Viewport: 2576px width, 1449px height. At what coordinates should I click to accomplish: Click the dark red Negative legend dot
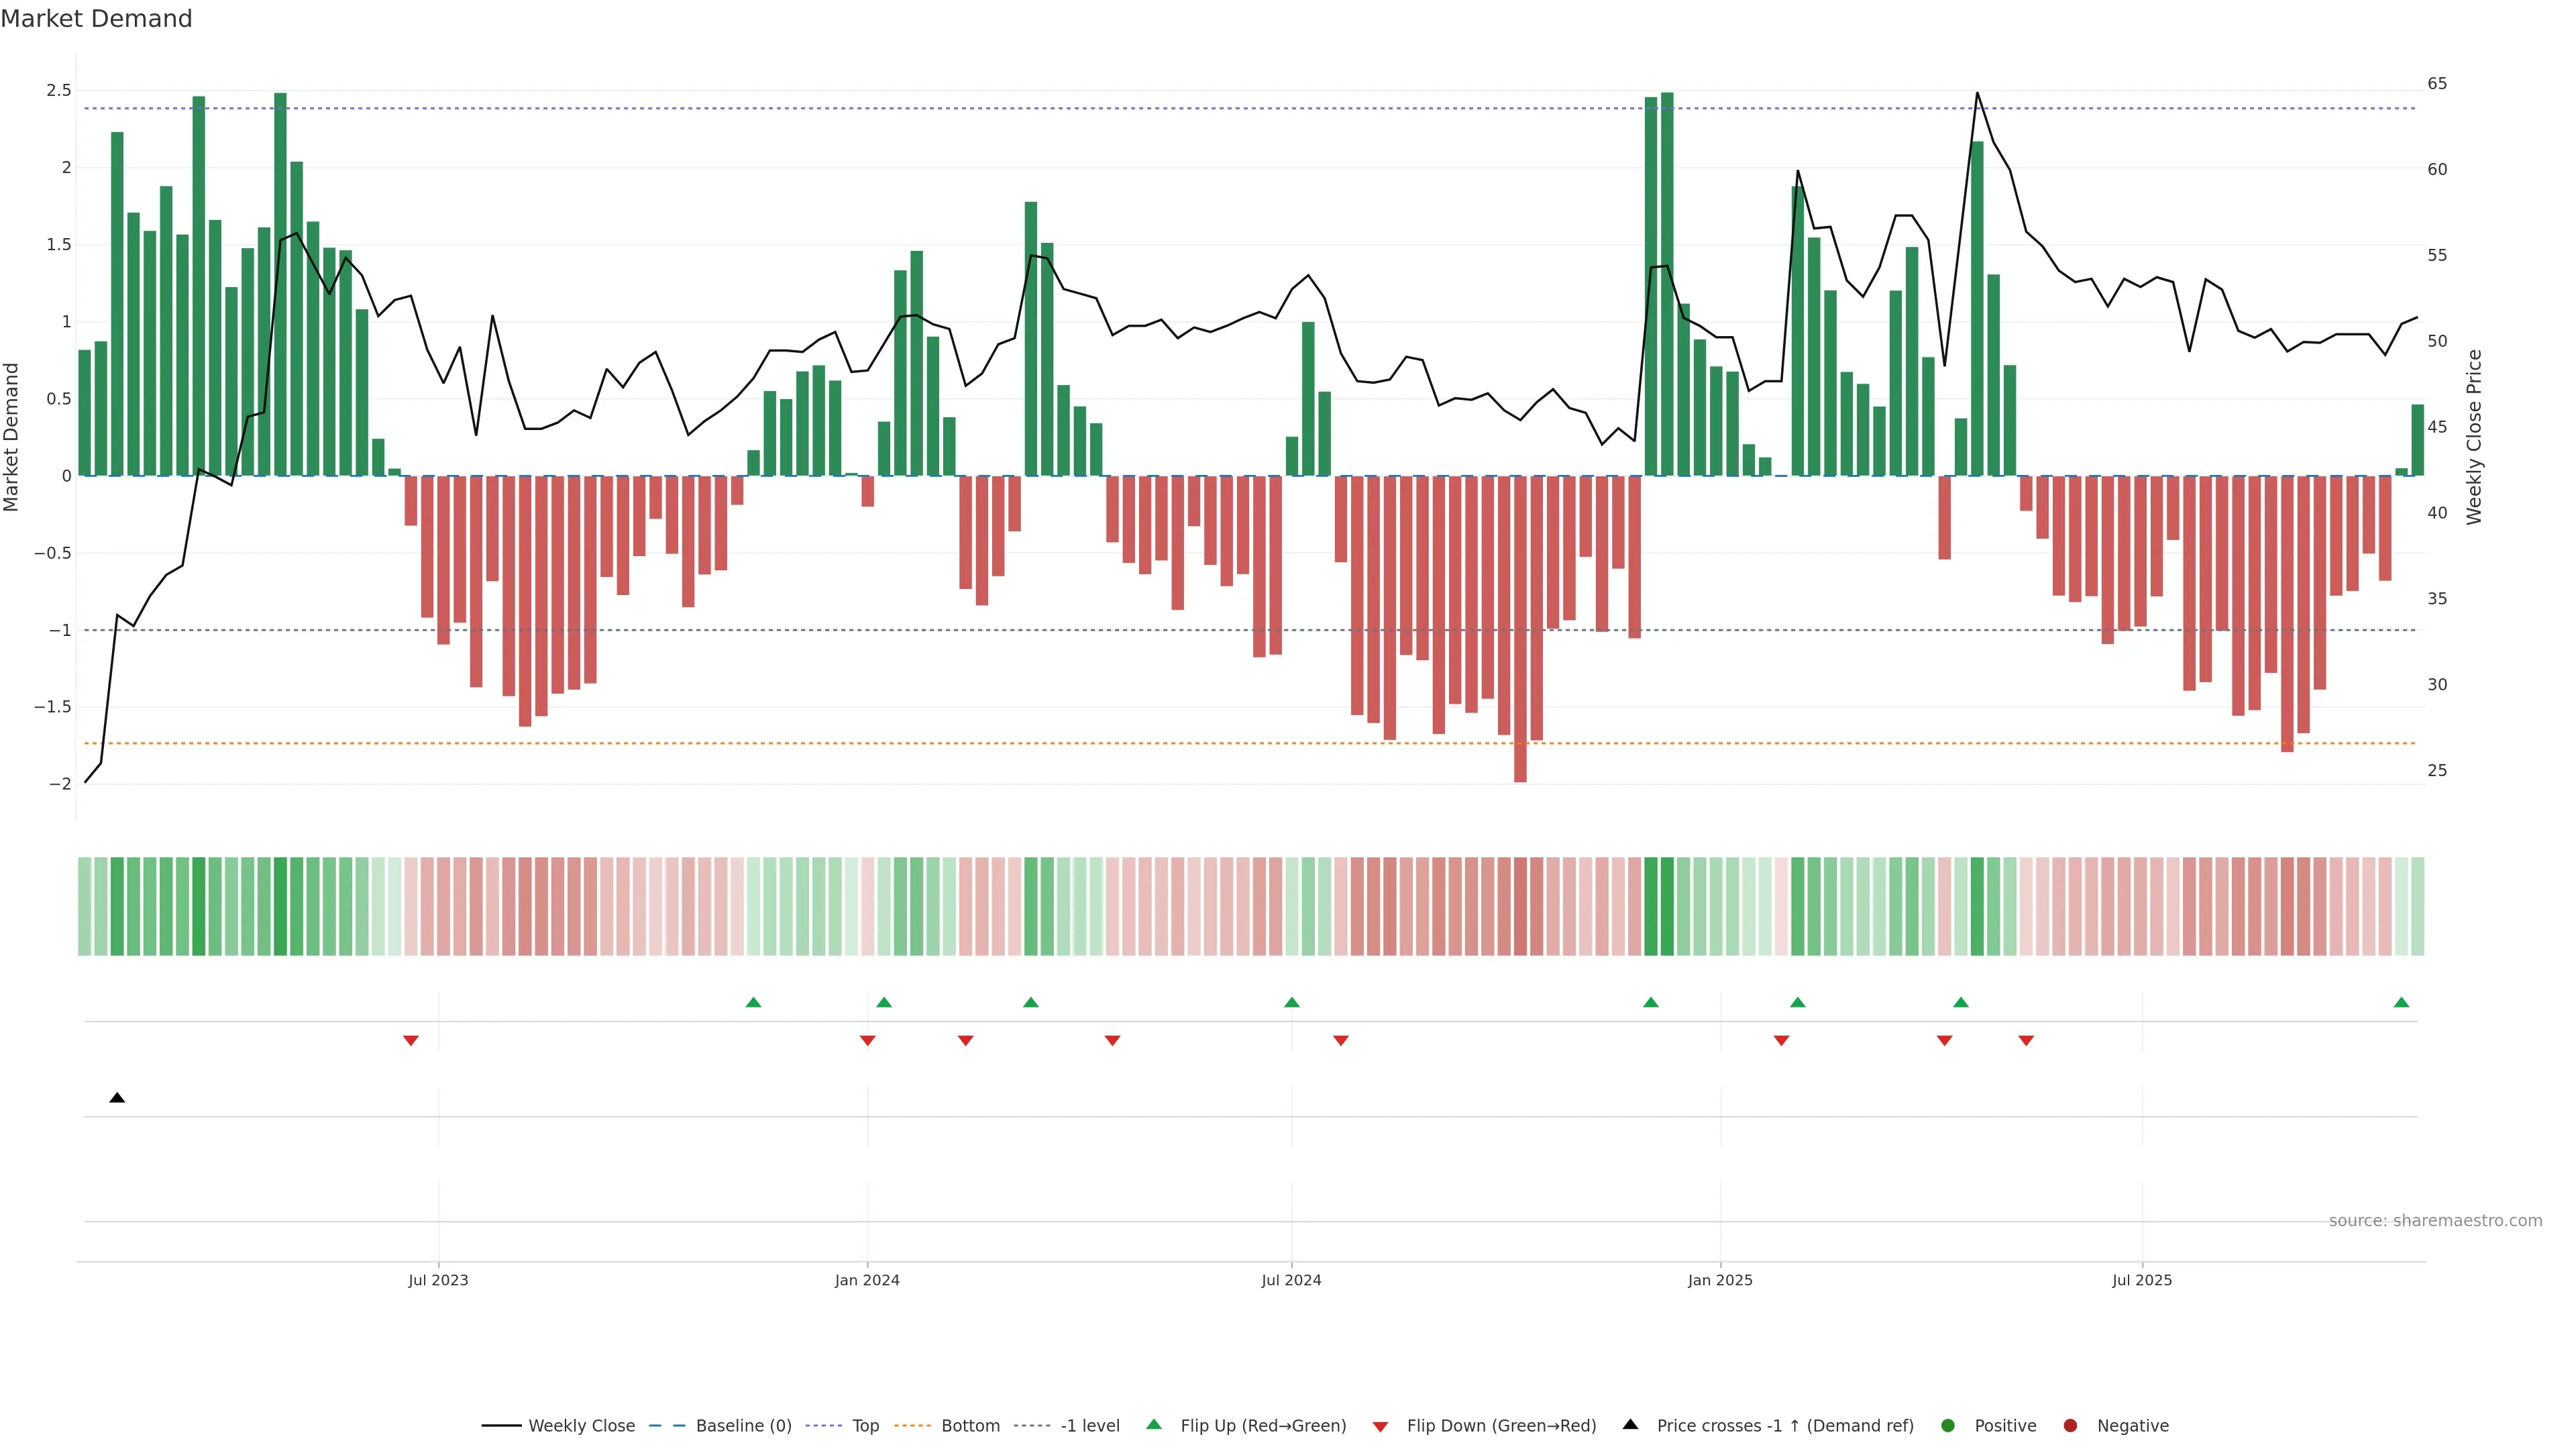point(2070,1425)
